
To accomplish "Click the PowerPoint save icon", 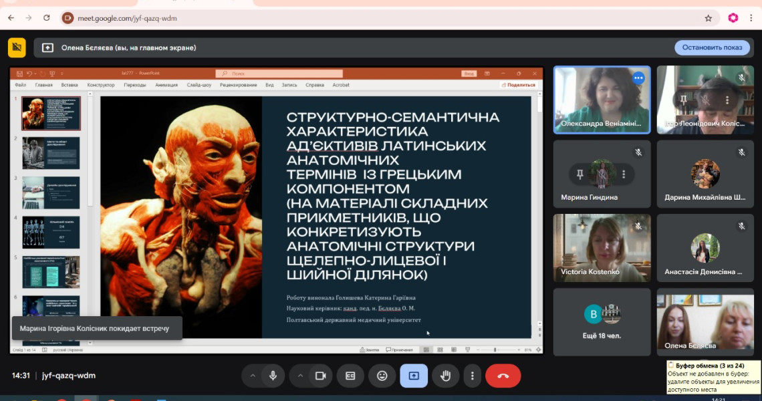I will pos(19,74).
